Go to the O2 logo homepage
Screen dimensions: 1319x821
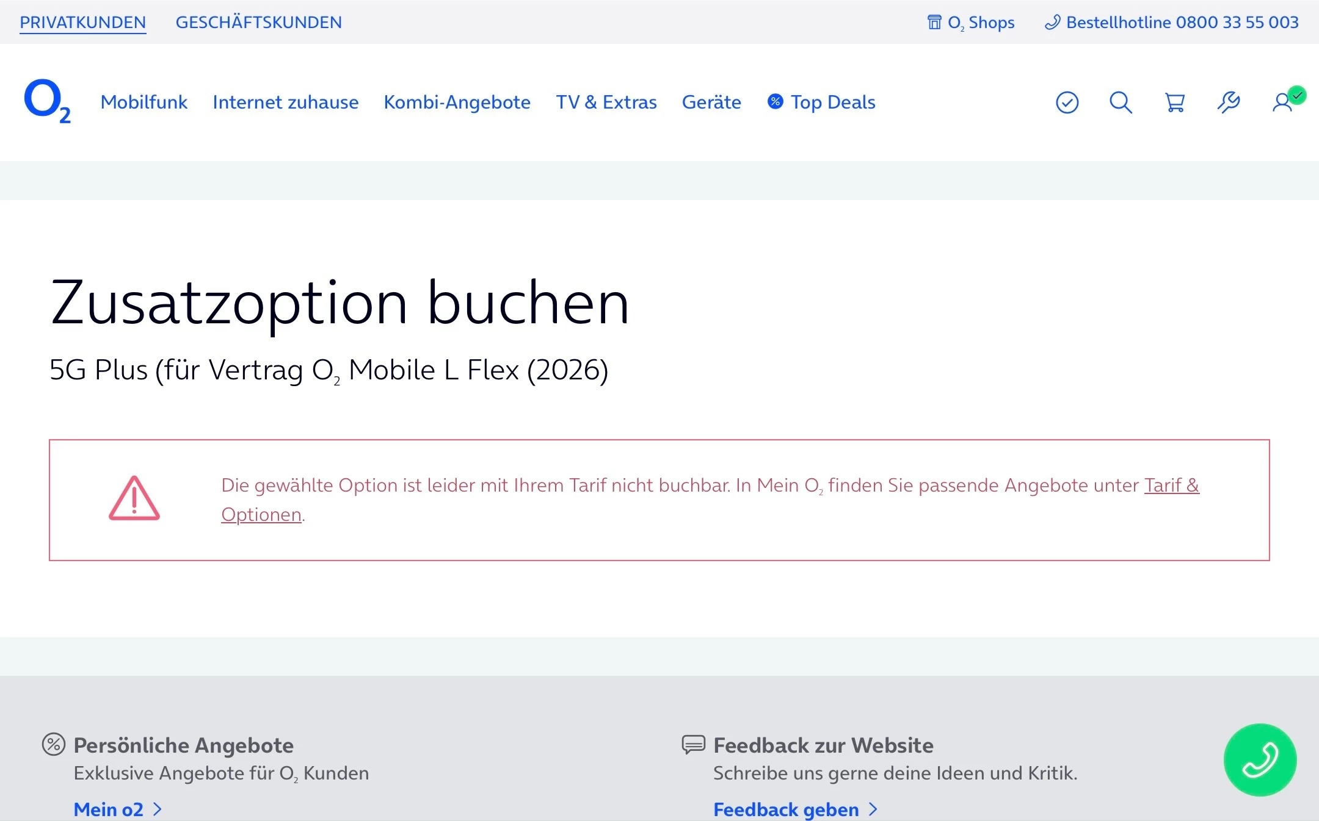(x=47, y=101)
